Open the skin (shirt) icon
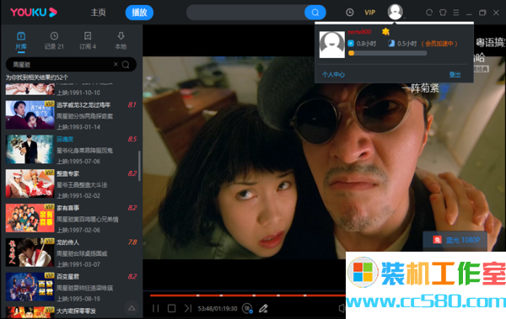 click(x=443, y=13)
